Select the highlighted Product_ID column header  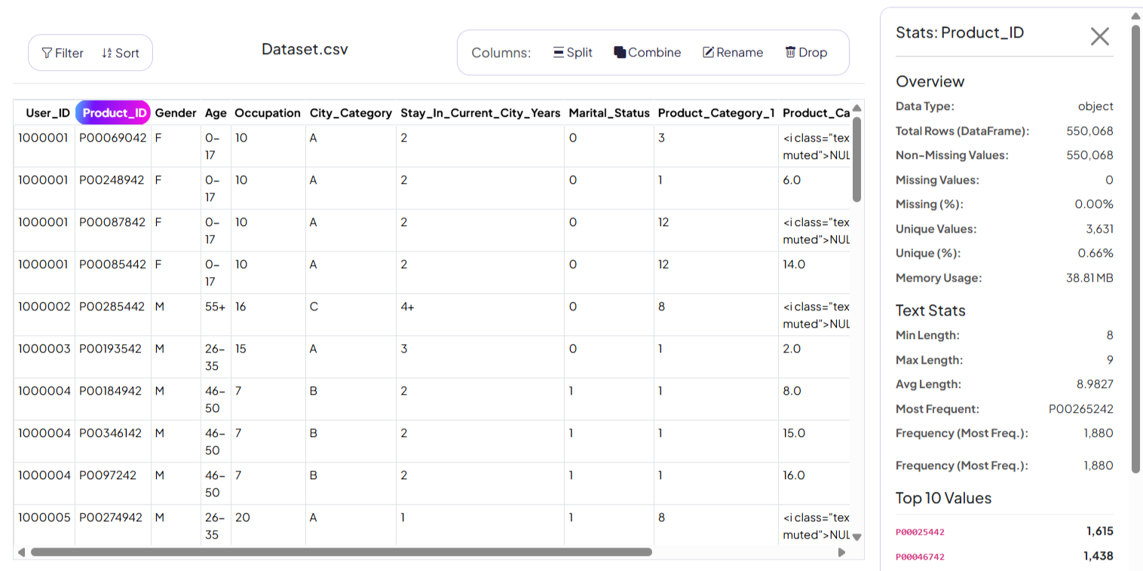(113, 113)
